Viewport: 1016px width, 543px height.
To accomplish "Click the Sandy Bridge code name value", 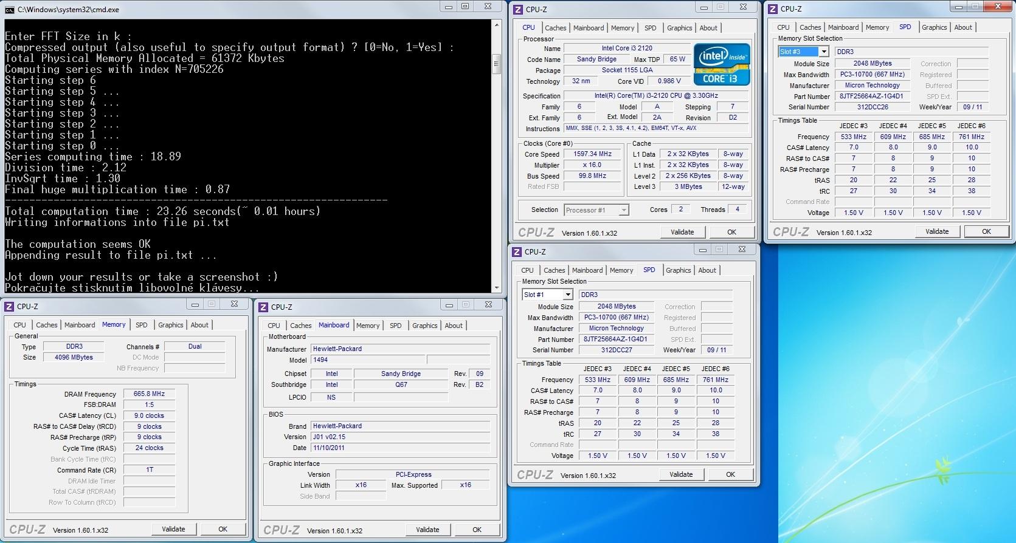I will (x=596, y=59).
